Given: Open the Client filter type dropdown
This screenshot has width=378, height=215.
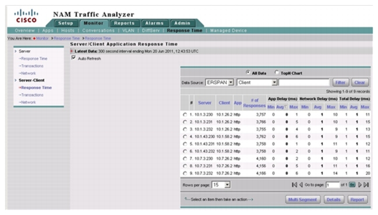Looking at the screenshot, I should (257, 82).
